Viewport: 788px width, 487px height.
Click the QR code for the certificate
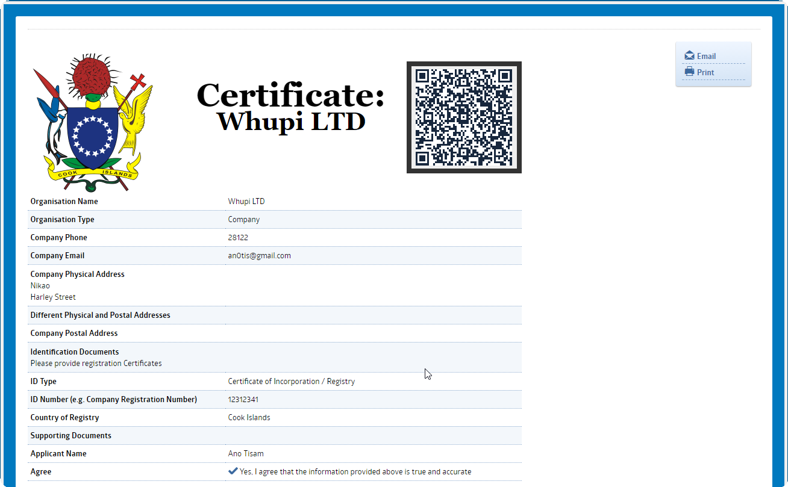(x=464, y=117)
